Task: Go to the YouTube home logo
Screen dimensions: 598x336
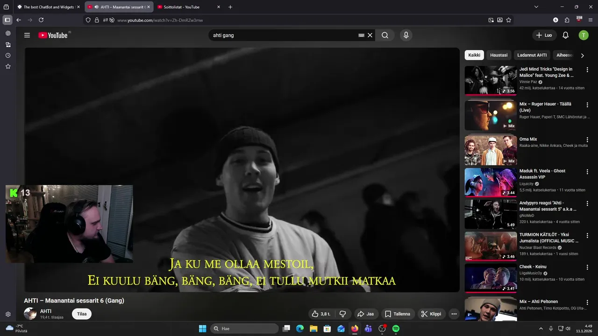Action: pyautogui.click(x=53, y=35)
